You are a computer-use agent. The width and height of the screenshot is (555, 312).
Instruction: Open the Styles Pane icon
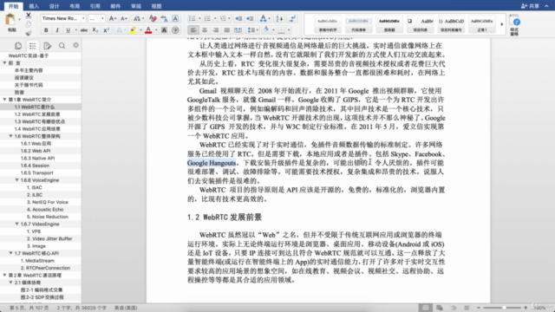[514, 25]
